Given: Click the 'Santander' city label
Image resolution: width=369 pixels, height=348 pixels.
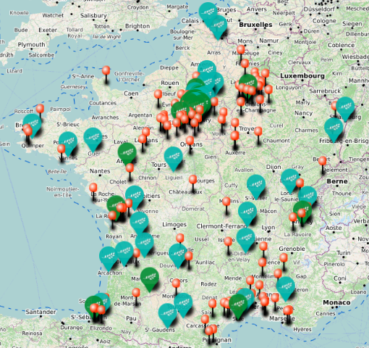Looking at the screenshot, I should pyautogui.click(x=41, y=312).
